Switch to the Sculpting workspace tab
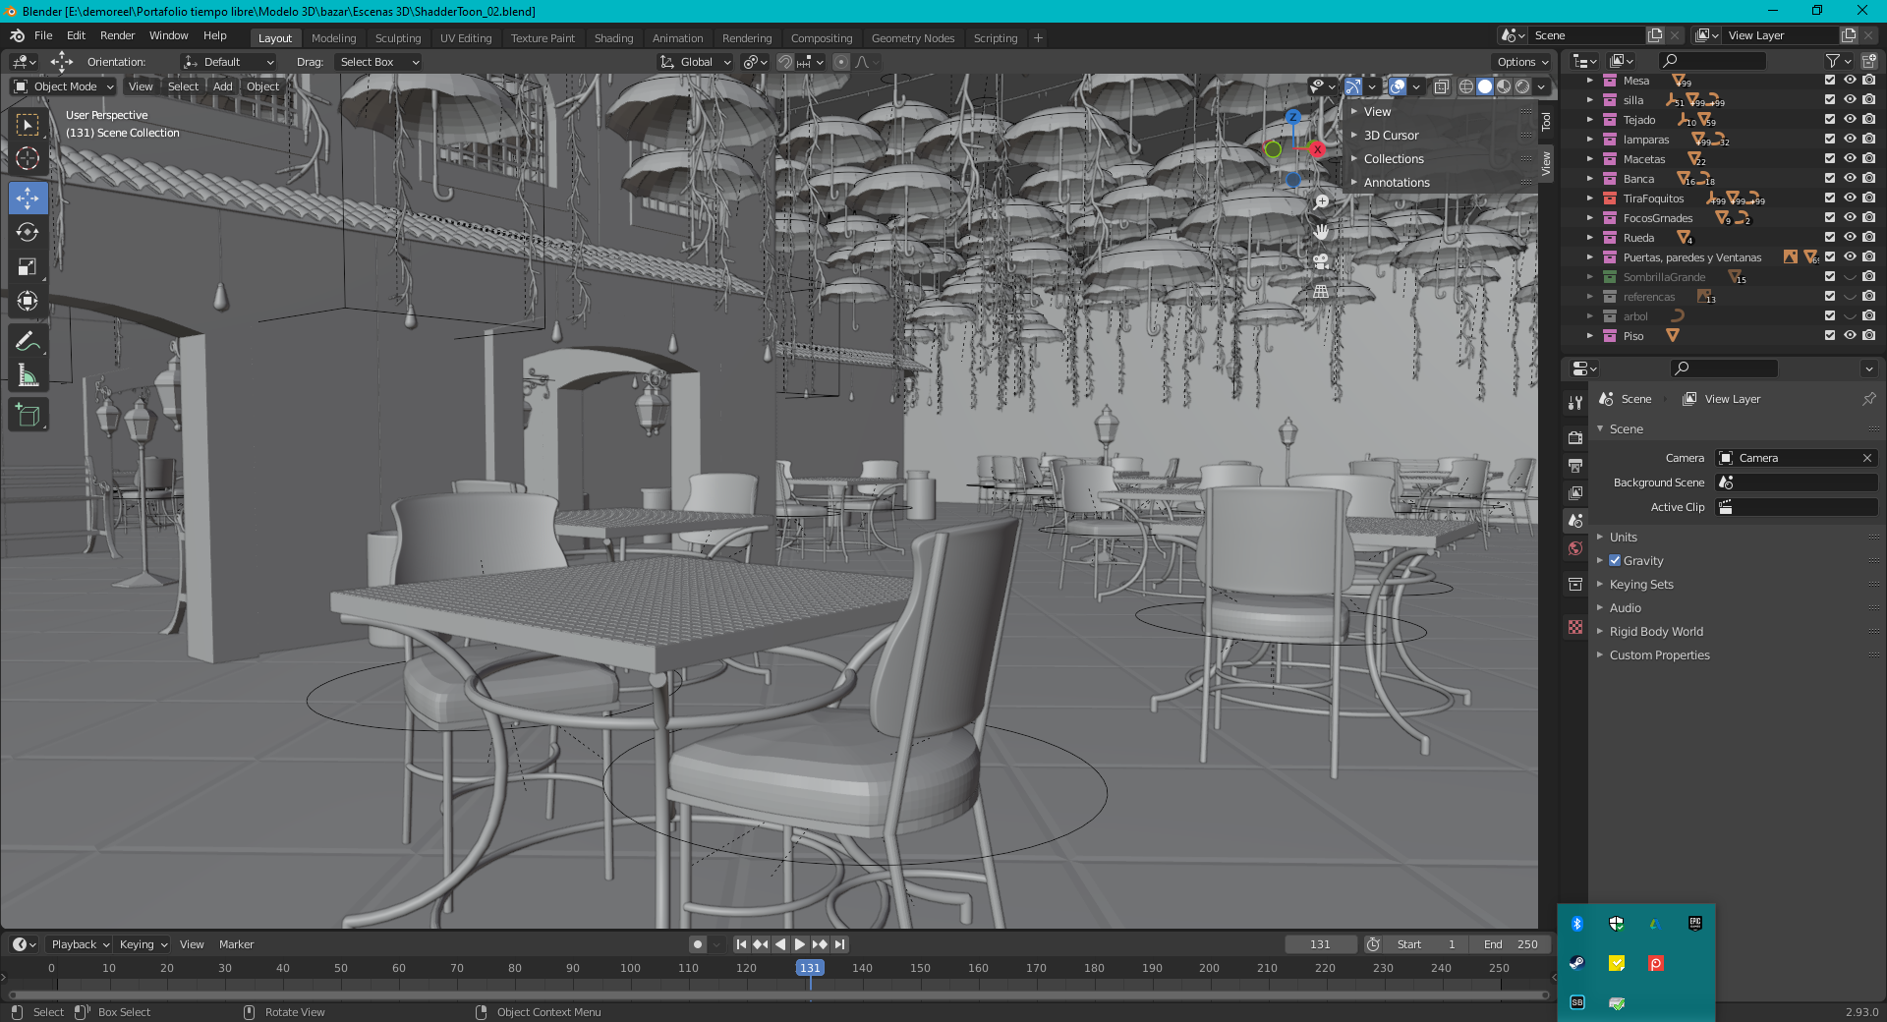Image resolution: width=1887 pixels, height=1022 pixels. click(397, 38)
